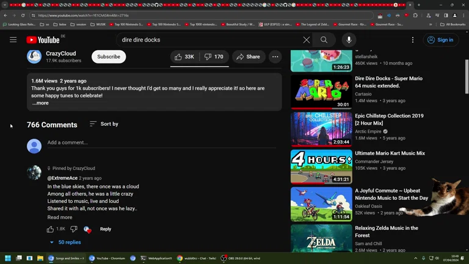Like the pinned comment with 1.8K
This screenshot has height=264, width=469.
(50, 229)
